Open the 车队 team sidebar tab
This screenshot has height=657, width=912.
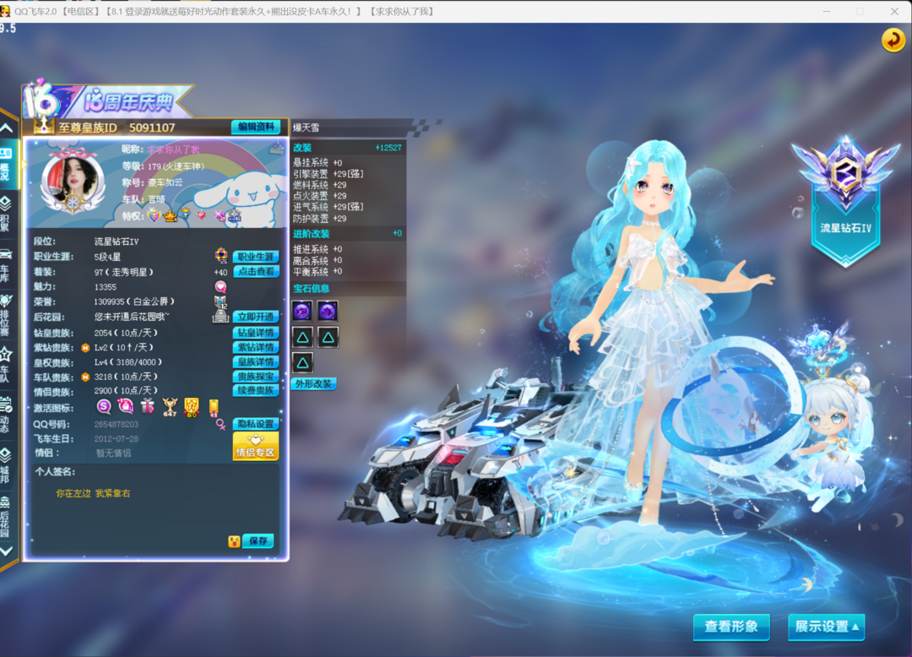pyautogui.click(x=6, y=365)
